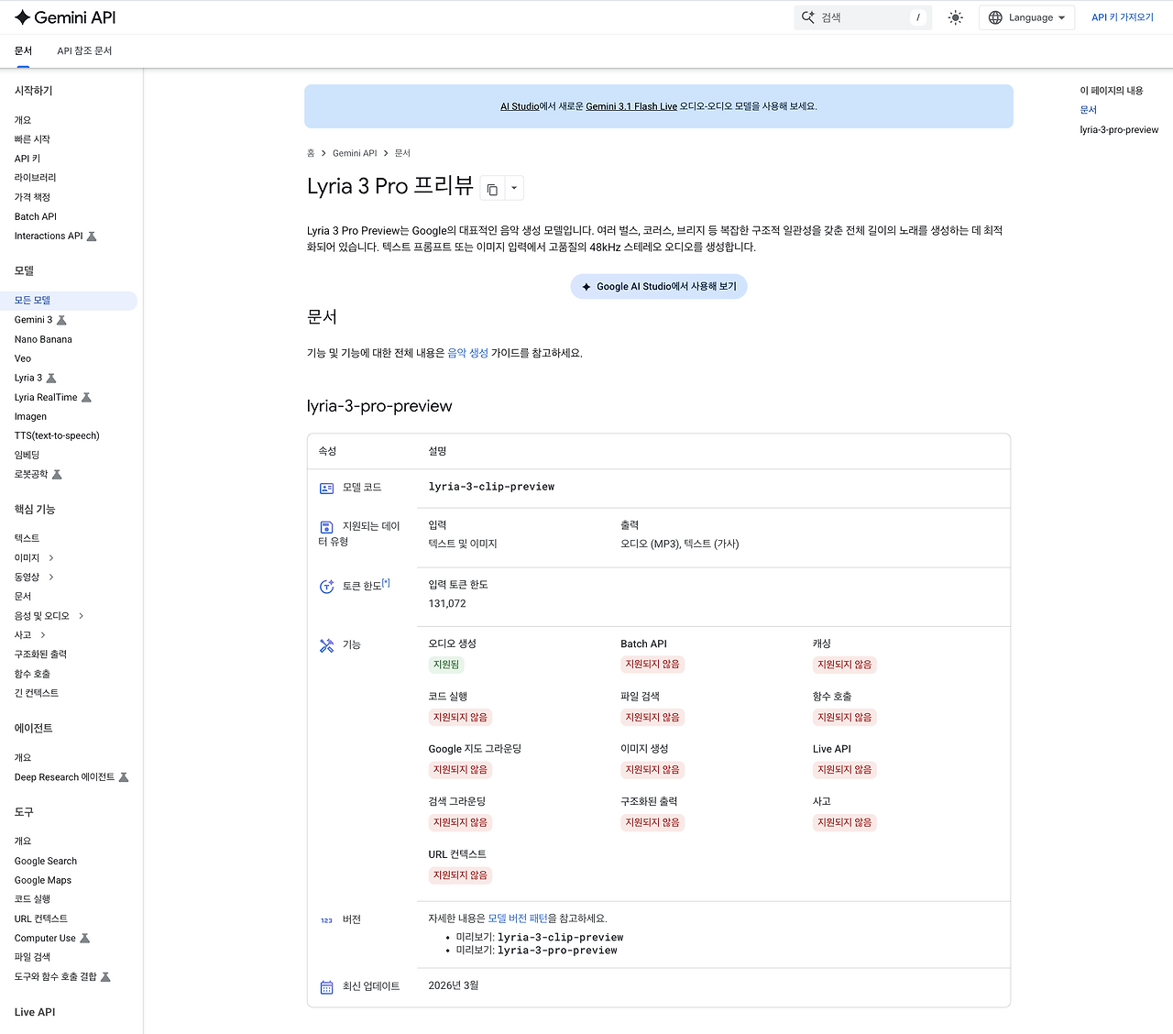
Task: Open 가격 책정 sidebar item
Action: (32, 197)
